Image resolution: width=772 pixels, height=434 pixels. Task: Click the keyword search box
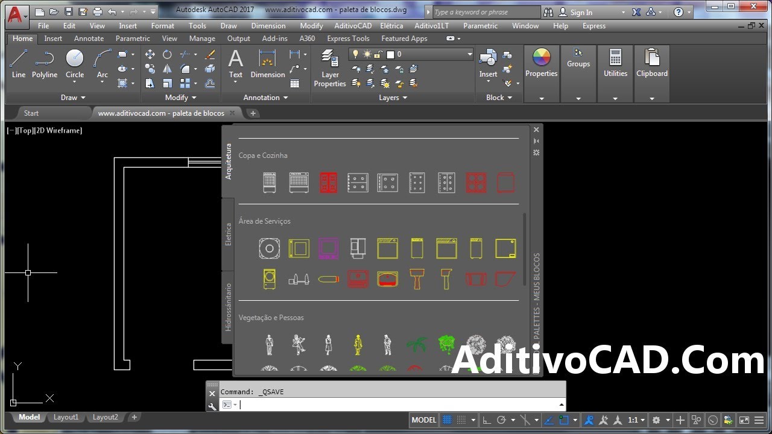487,12
